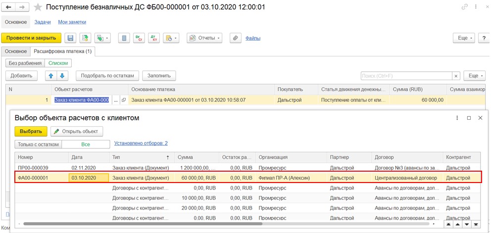This screenshot has width=491, height=233.
Task: Move row up with blue up arrow
Action: click(50, 76)
